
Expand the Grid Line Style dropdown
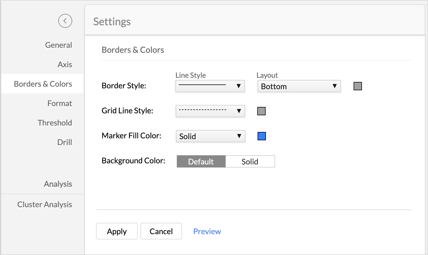pyautogui.click(x=210, y=111)
